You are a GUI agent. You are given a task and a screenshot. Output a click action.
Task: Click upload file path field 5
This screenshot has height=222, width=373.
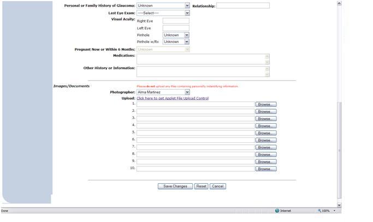tap(196, 133)
